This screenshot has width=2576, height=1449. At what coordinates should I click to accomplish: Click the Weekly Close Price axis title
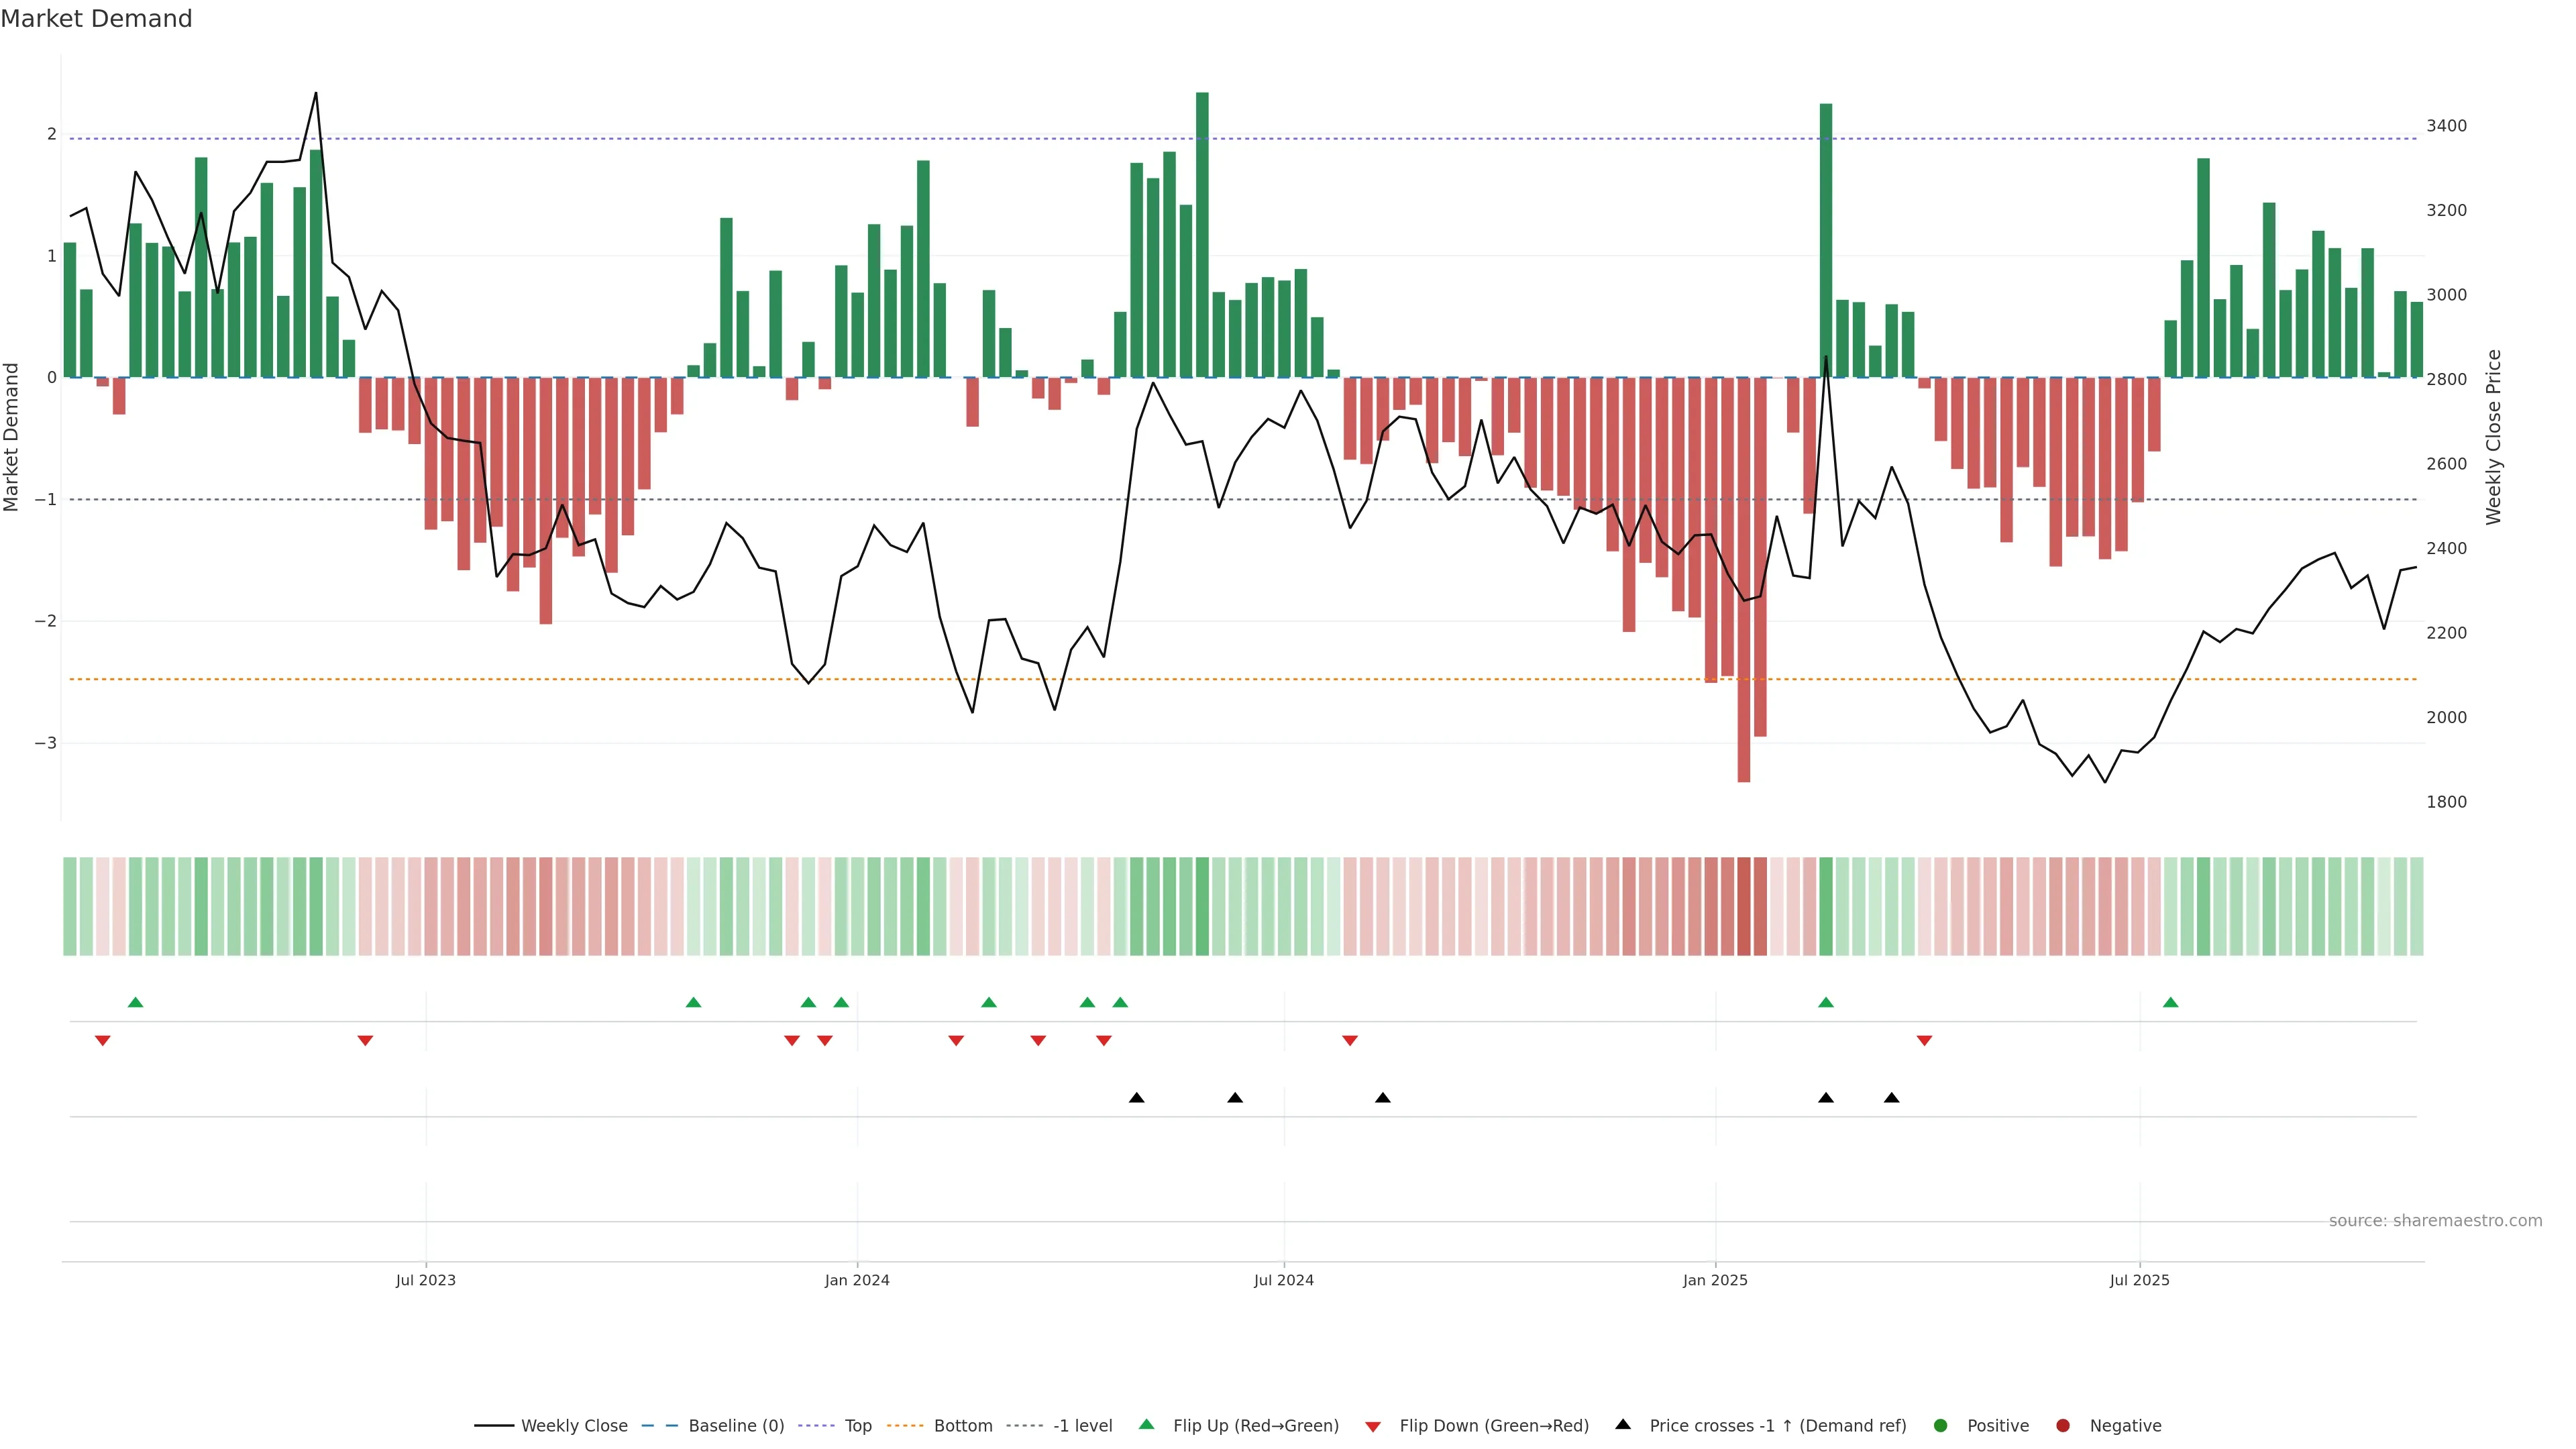coord(2493,437)
